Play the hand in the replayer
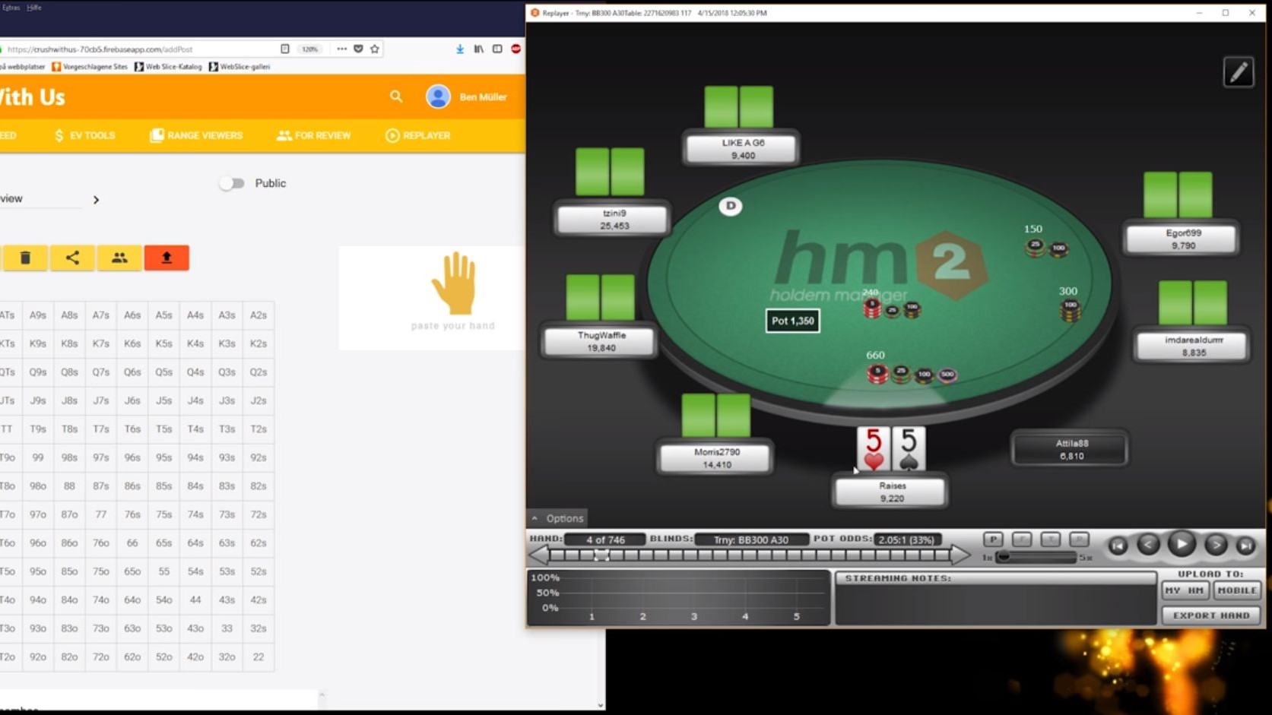Viewport: 1272px width, 715px height. (1182, 544)
